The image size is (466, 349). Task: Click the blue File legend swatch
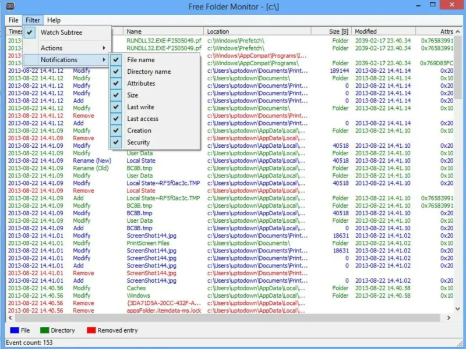pyautogui.click(x=15, y=330)
